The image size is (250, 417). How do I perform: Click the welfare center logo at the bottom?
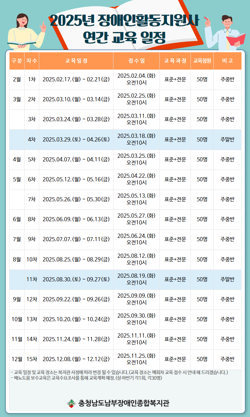(71, 403)
